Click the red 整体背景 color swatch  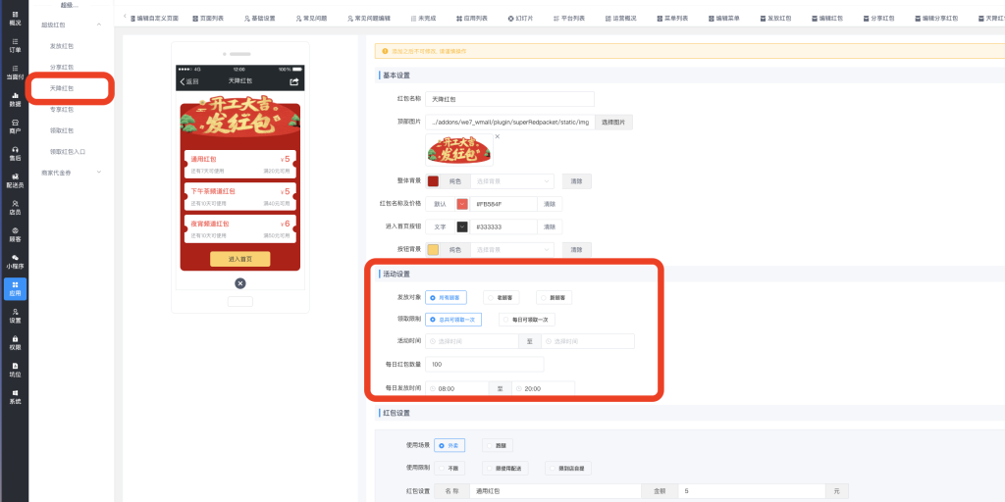[x=433, y=181]
